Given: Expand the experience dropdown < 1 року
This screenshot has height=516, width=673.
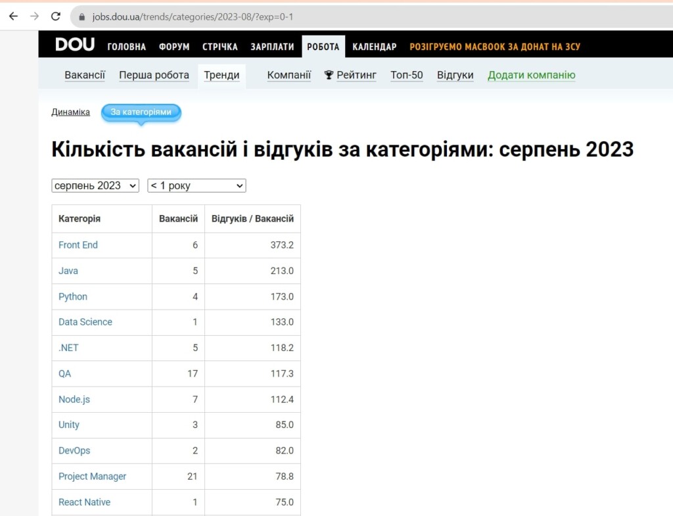Looking at the screenshot, I should tap(197, 185).
